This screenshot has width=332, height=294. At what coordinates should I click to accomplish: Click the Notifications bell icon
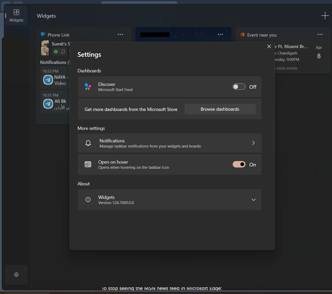[x=88, y=143]
